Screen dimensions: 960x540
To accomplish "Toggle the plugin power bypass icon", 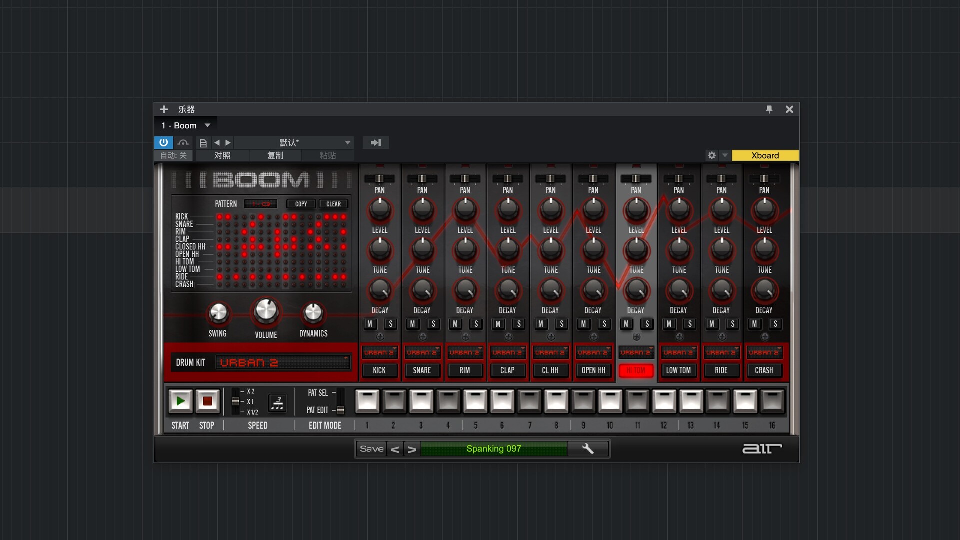I will coord(163,143).
